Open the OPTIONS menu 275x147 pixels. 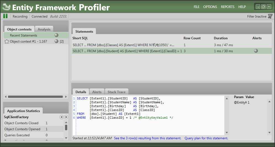(210, 7)
